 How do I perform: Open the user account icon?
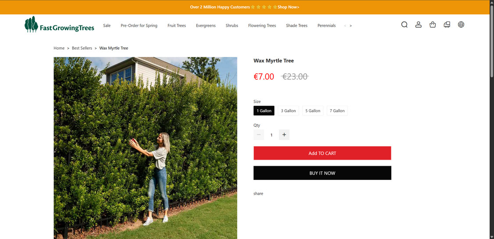(x=419, y=25)
